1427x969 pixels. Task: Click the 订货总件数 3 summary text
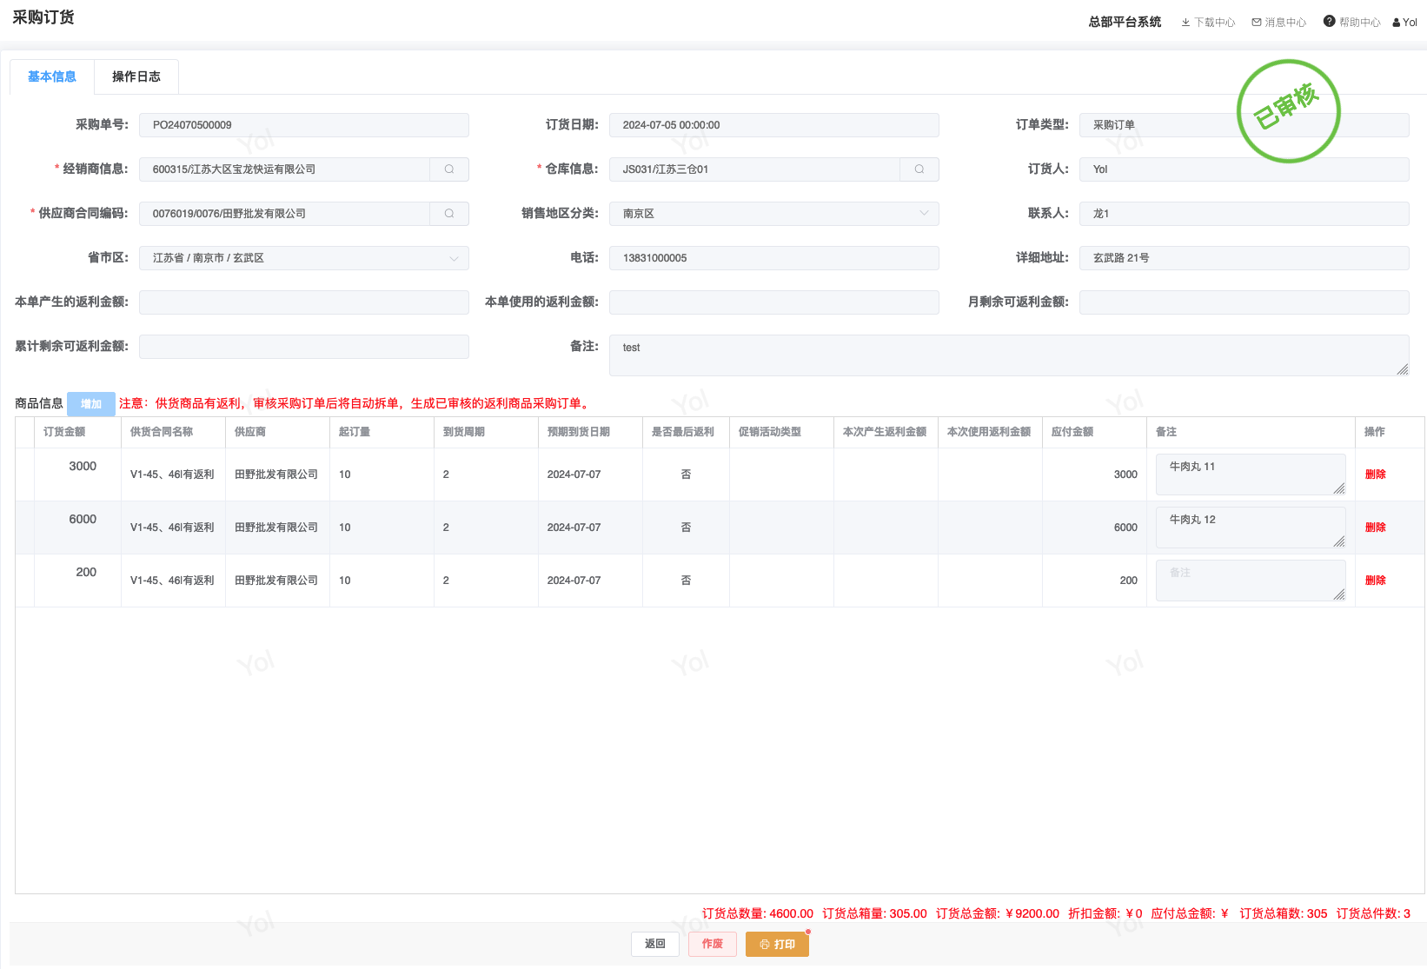[x=1373, y=913]
